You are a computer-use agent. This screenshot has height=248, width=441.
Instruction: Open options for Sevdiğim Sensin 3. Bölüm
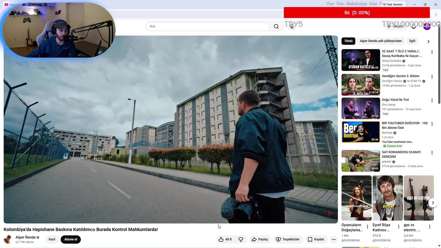tap(432, 76)
